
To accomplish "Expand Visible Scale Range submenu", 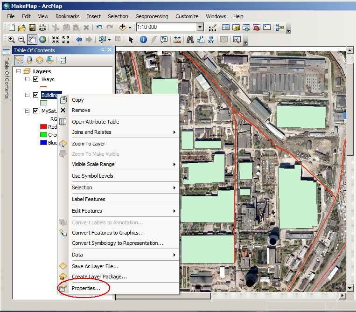I will click(175, 164).
